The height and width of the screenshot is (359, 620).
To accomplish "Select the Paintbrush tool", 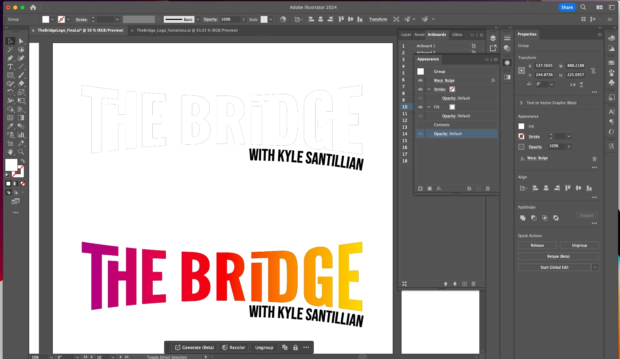I will pyautogui.click(x=21, y=75).
